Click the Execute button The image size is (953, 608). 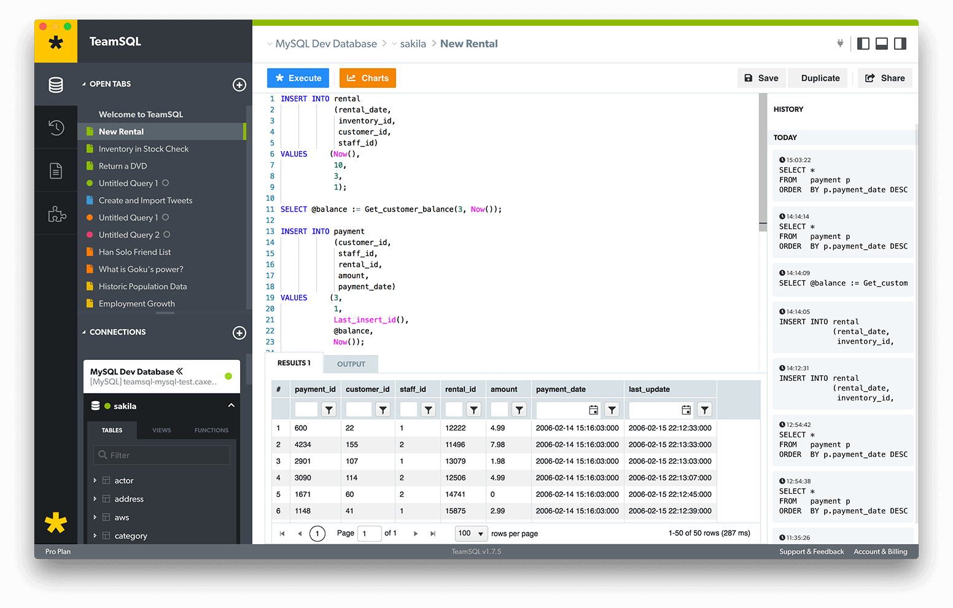pyautogui.click(x=298, y=78)
